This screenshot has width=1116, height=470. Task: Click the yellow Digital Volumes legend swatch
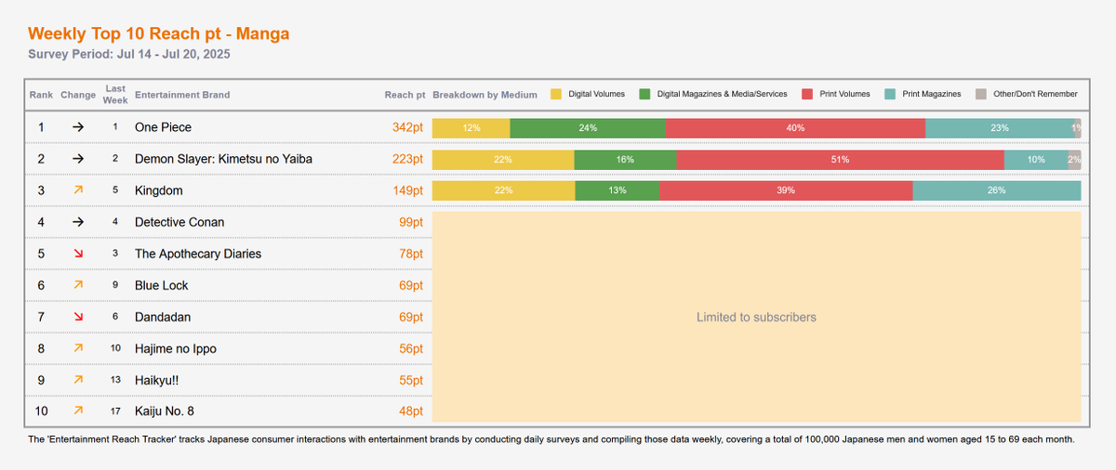pyautogui.click(x=556, y=94)
